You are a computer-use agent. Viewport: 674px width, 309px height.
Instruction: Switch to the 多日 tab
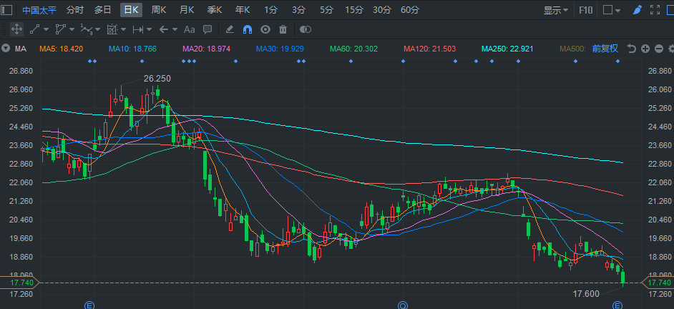point(103,9)
